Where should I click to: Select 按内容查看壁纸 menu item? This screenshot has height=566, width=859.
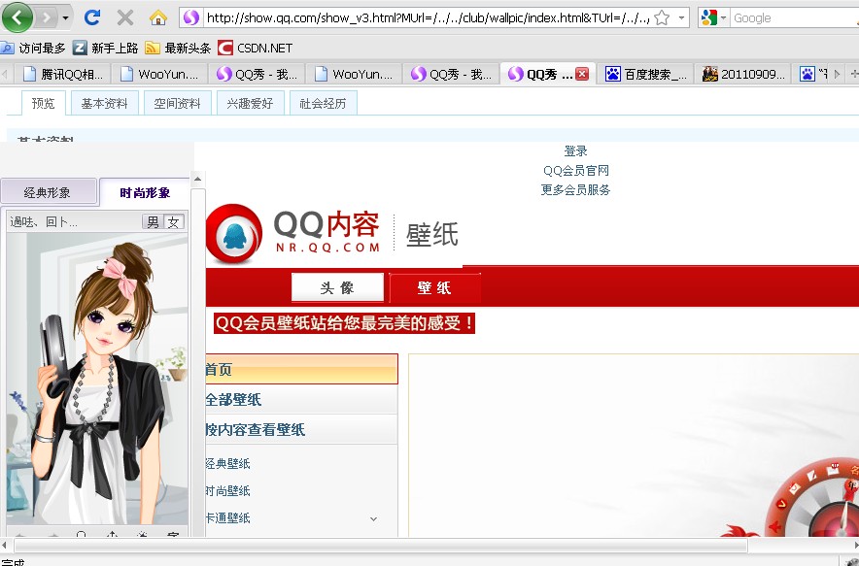coord(301,429)
